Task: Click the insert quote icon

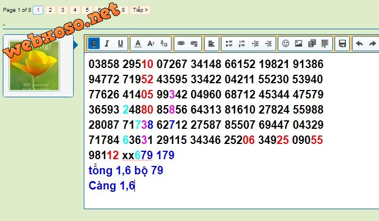Action: pos(325,44)
